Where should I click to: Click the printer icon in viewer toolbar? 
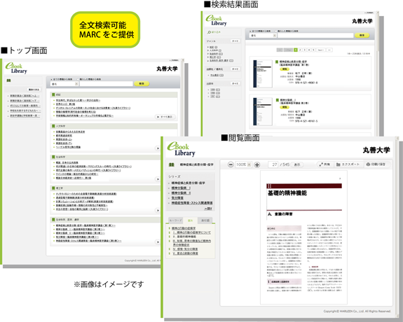point(368,164)
